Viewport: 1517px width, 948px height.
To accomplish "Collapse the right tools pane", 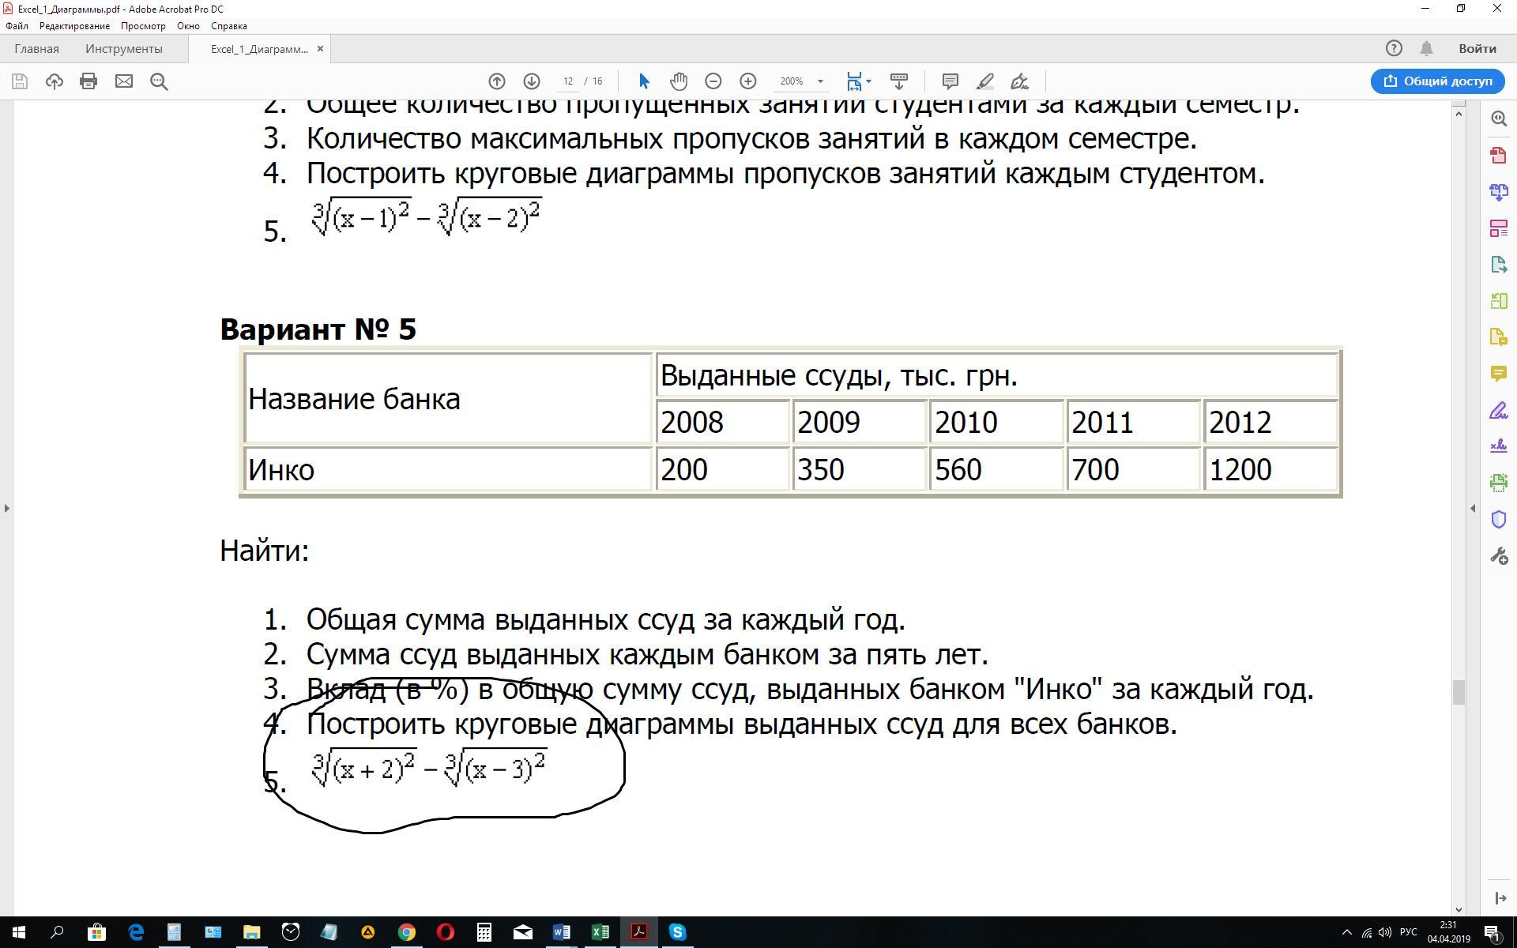I will click(1473, 508).
